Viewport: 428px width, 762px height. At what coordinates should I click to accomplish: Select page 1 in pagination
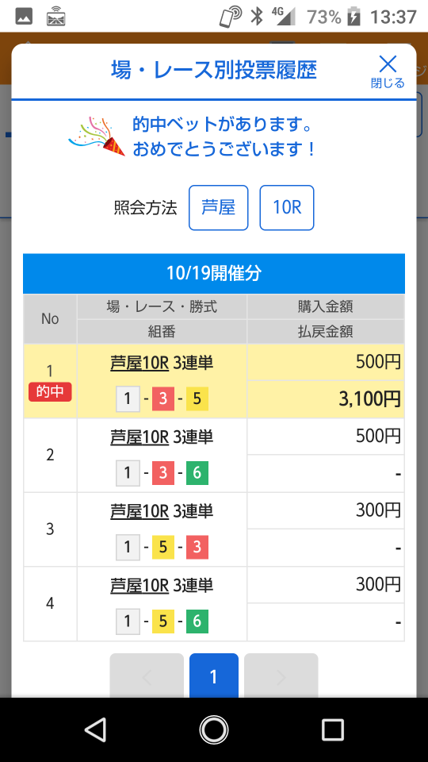pos(214,676)
